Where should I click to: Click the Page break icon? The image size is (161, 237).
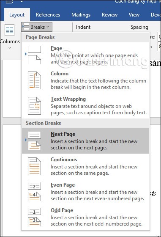(x=34, y=55)
